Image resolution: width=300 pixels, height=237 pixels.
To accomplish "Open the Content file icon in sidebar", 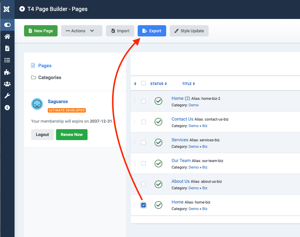I will click(7, 48).
